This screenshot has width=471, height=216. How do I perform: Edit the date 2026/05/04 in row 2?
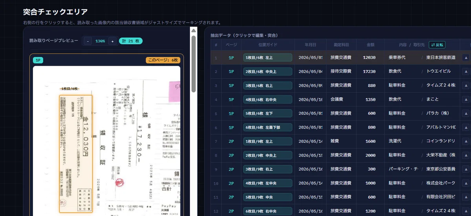(310, 72)
